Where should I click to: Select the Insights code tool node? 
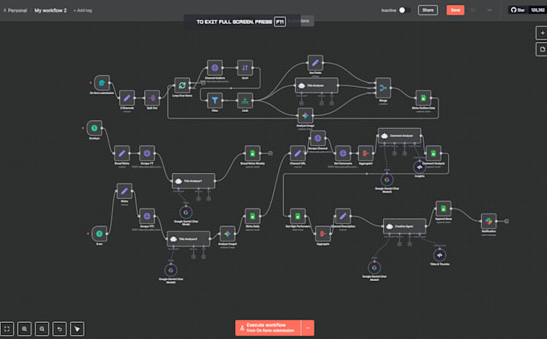coord(420,167)
